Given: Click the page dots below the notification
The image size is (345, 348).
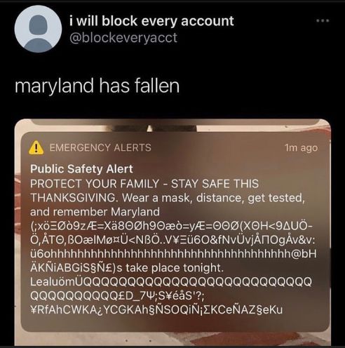Looking at the screenshot, I should (x=138, y=340).
